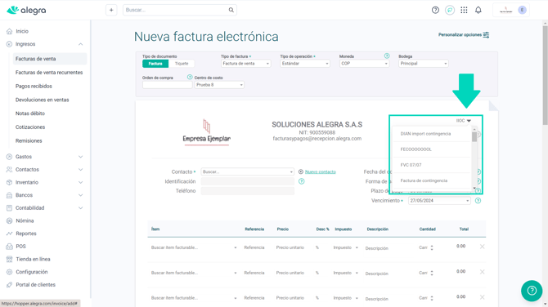Collapse the Ingresos menu chevron
The width and height of the screenshot is (548, 307).
(80, 44)
